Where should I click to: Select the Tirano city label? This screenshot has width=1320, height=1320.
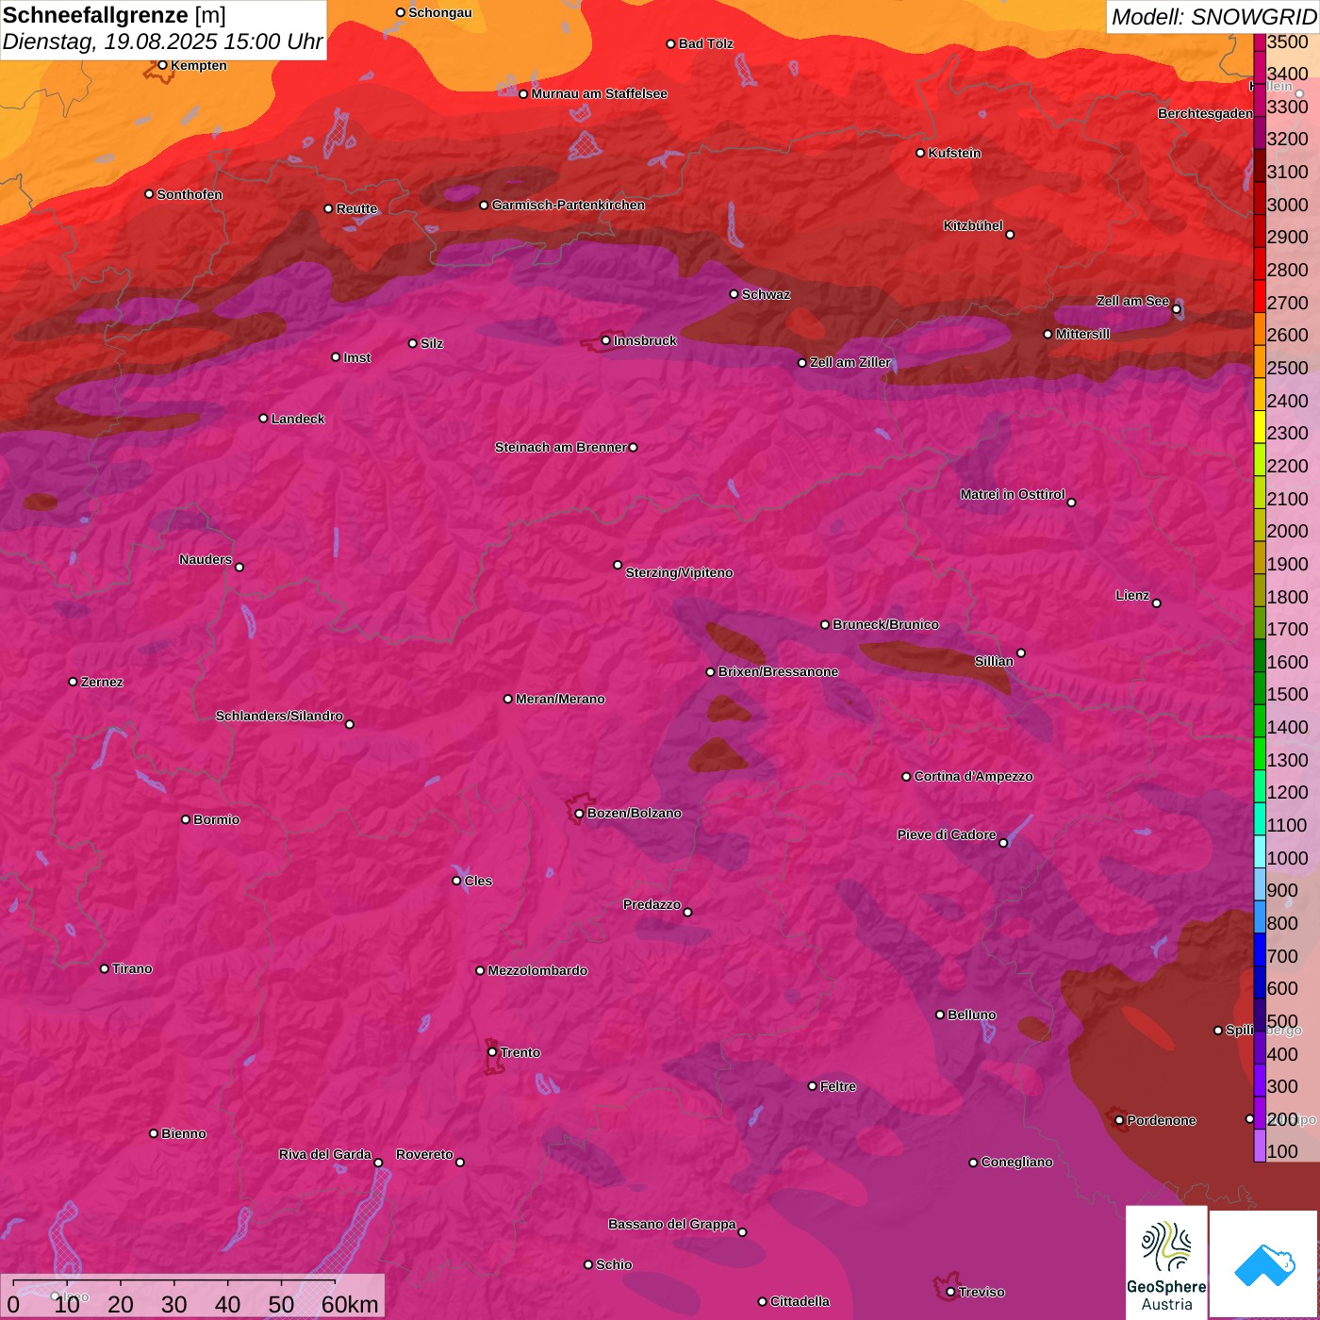[132, 968]
